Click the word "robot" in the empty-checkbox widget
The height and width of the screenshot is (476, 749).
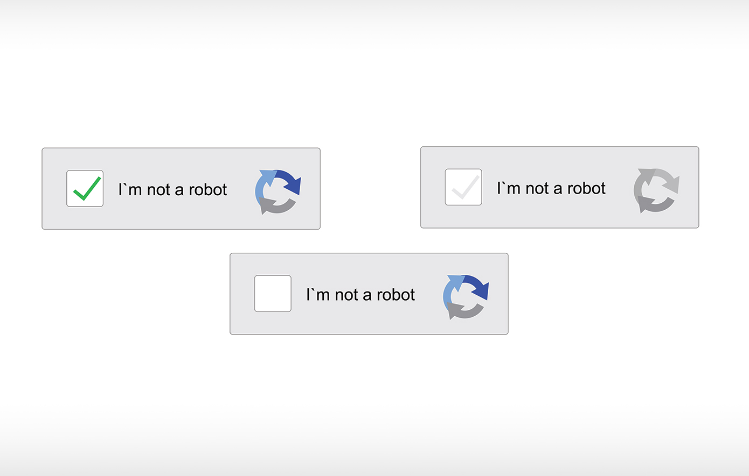coord(396,294)
